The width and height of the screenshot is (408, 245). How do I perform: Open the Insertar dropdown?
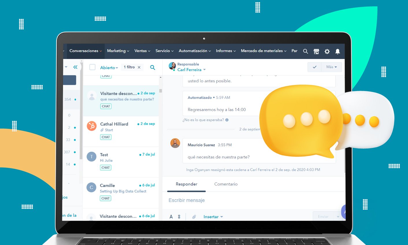point(213,217)
